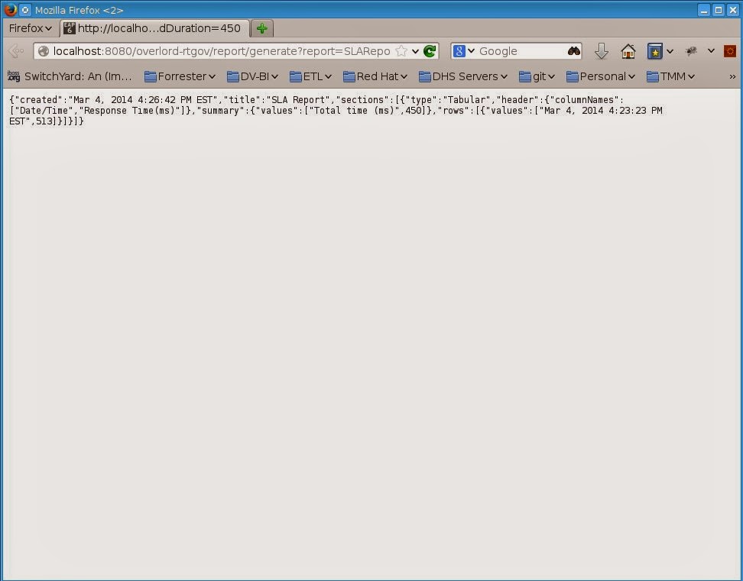Go to the home page icon
The image size is (743, 581).
pyautogui.click(x=628, y=51)
